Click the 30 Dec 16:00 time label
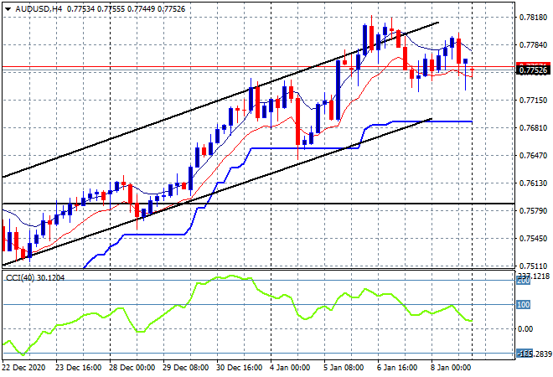The height and width of the screenshot is (377, 553). click(x=239, y=368)
